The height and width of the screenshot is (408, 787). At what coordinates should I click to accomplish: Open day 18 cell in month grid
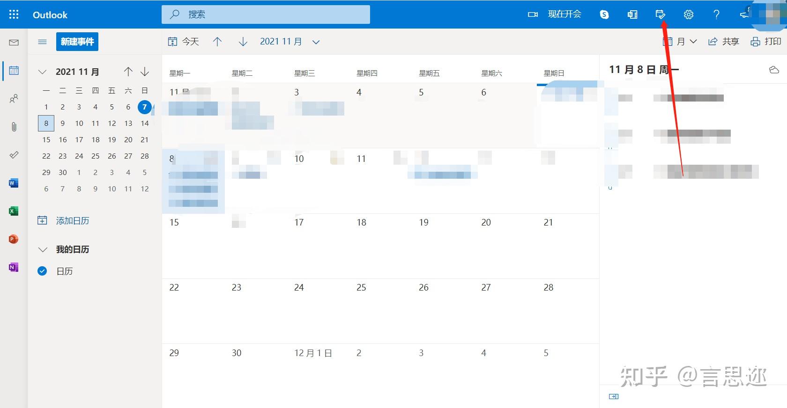[x=380, y=246]
